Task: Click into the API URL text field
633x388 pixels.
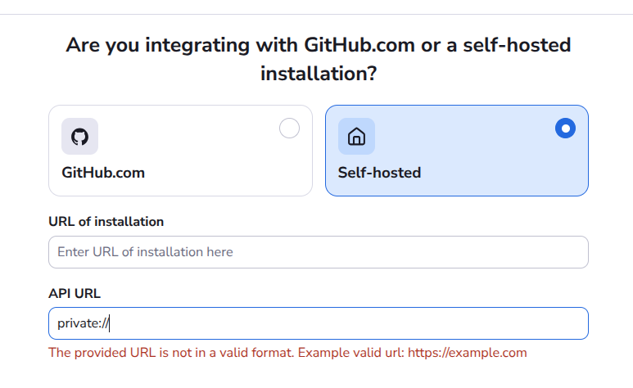Action: click(x=319, y=323)
